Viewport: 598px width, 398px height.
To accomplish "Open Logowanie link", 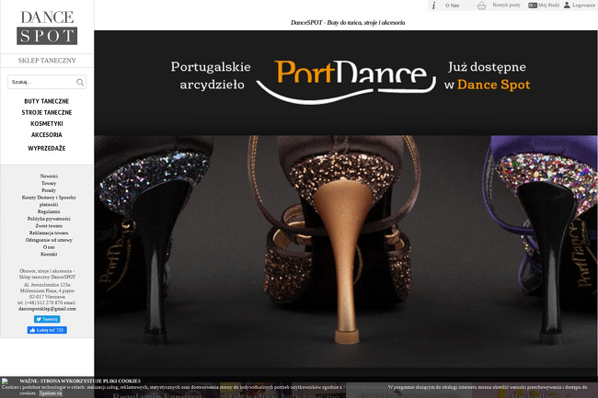I will click(583, 6).
